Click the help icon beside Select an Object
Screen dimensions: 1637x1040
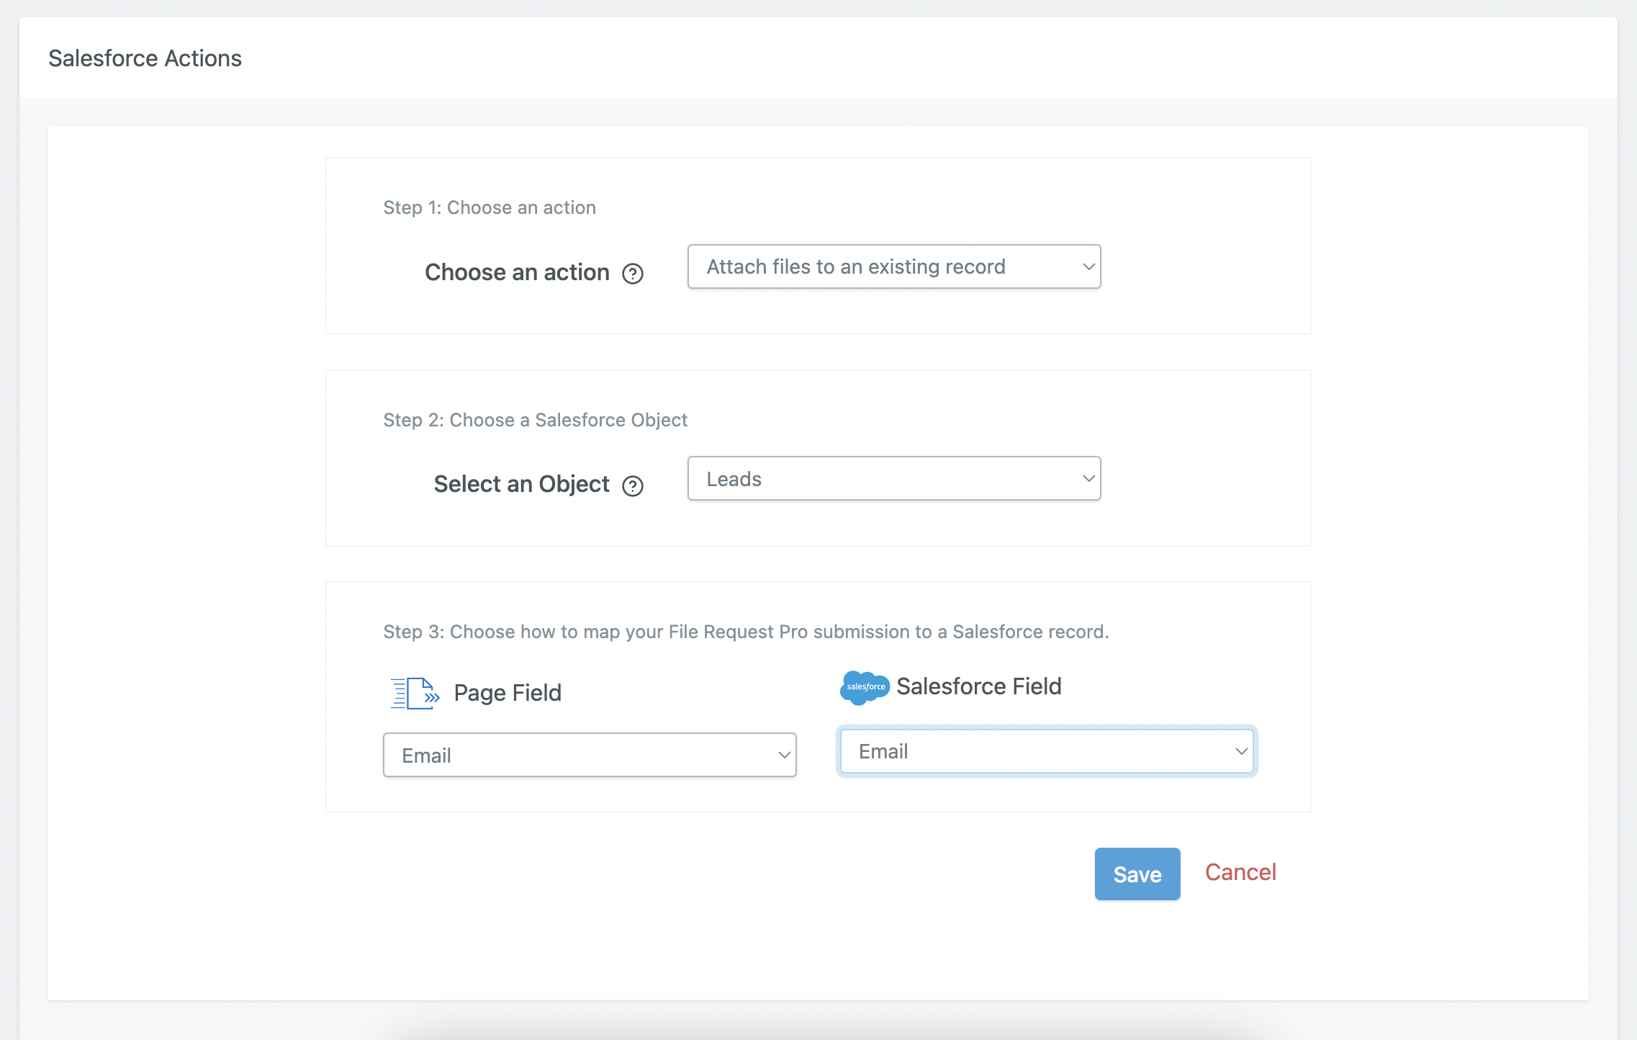(633, 486)
